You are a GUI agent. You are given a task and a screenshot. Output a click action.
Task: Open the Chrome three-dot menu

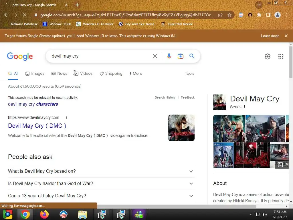[x=287, y=15]
